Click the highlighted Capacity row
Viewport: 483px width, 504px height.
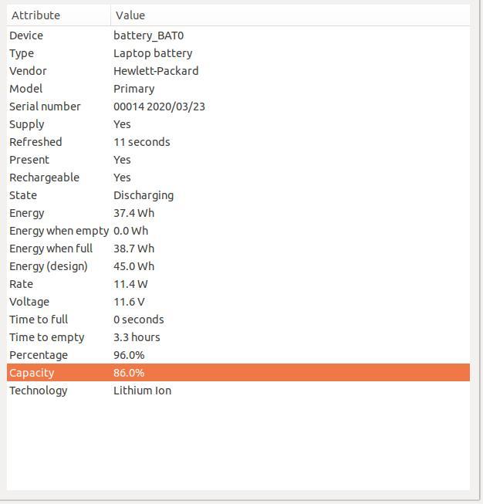click(x=238, y=373)
